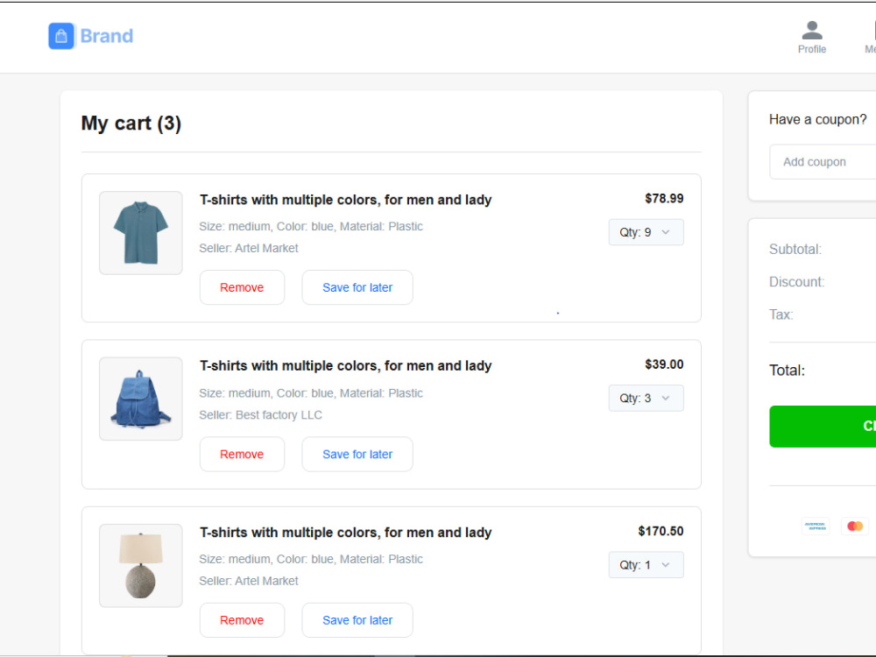The width and height of the screenshot is (876, 657).
Task: Open the Qty: 9 dropdown
Action: point(646,232)
